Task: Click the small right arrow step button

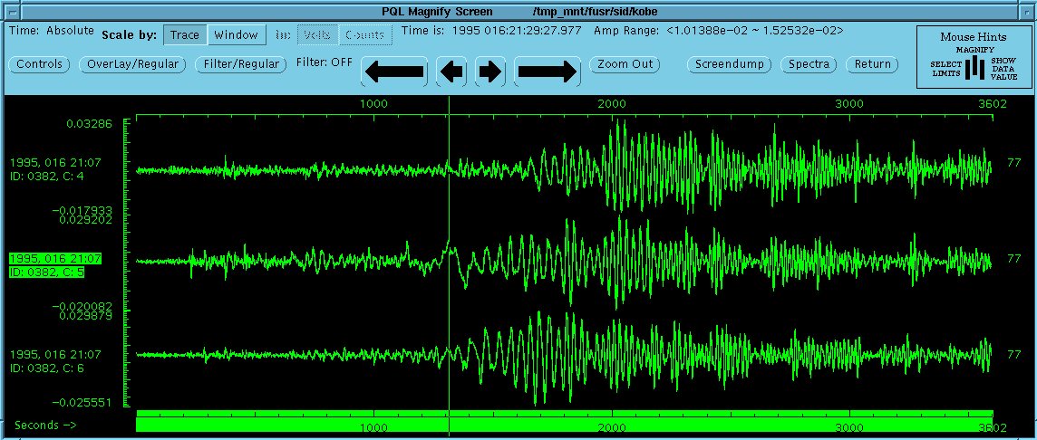Action: click(490, 71)
